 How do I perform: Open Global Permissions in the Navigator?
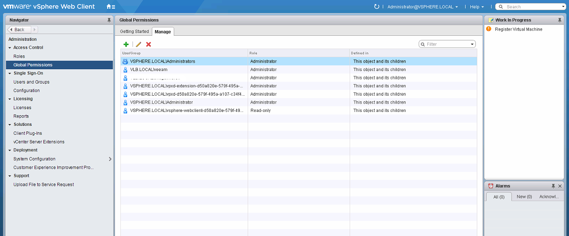pos(60,65)
